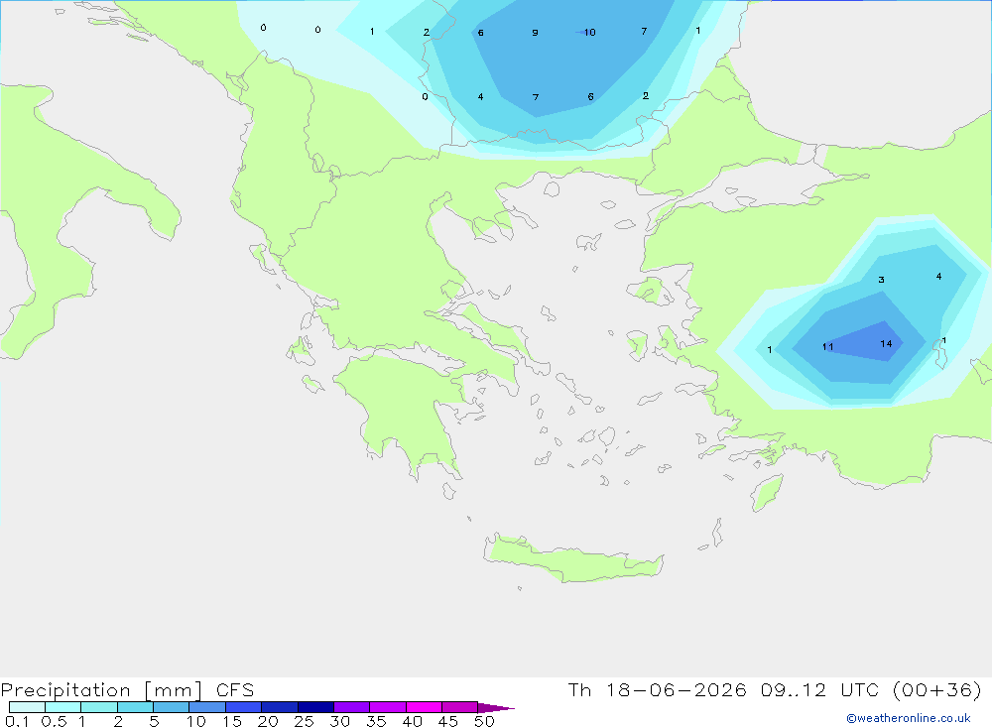Click the legend tick label '15'
This screenshot has height=727, width=992.
(x=232, y=721)
